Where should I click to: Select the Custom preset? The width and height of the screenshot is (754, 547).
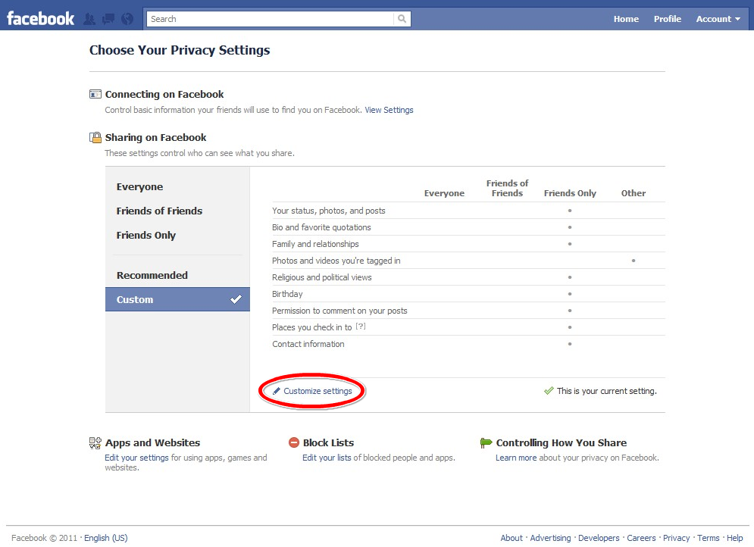pyautogui.click(x=177, y=299)
